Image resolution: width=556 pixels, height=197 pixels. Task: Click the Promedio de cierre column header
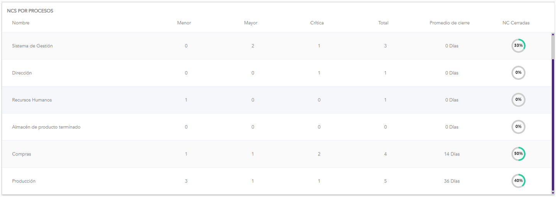(449, 23)
